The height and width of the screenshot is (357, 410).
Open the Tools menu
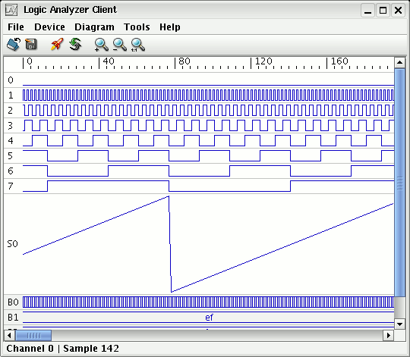pyautogui.click(x=137, y=27)
